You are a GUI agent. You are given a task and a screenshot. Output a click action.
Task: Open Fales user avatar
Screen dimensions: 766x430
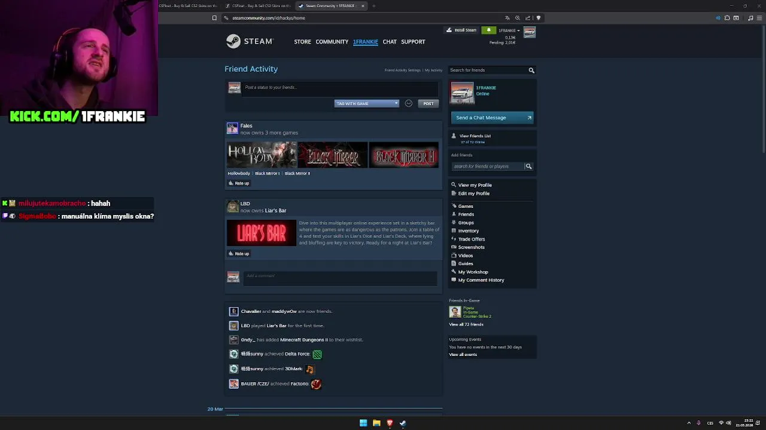[232, 128]
